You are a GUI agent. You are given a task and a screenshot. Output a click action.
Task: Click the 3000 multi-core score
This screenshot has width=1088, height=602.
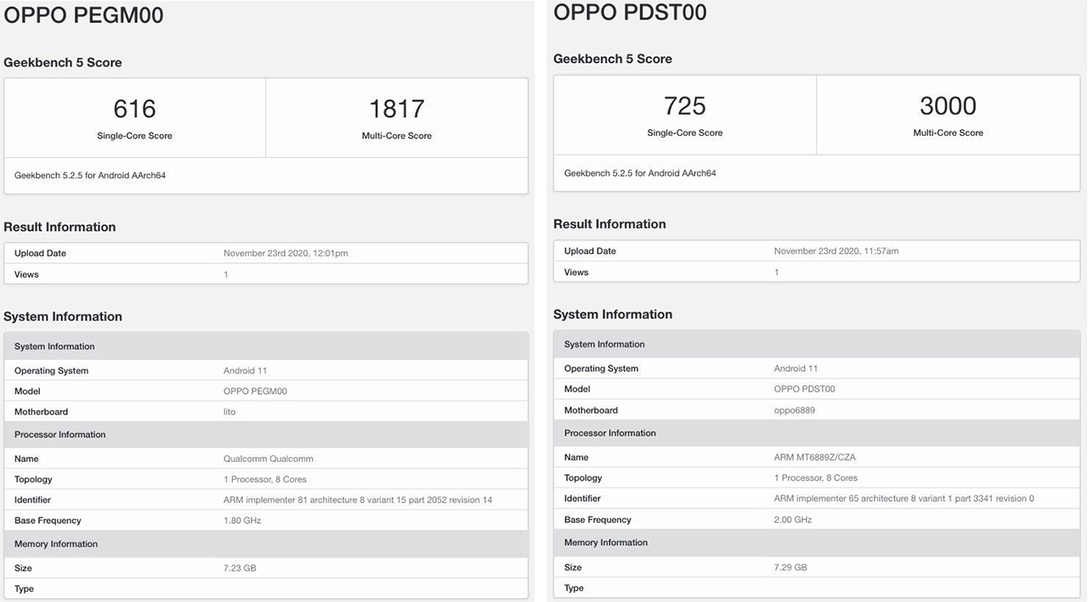click(948, 106)
